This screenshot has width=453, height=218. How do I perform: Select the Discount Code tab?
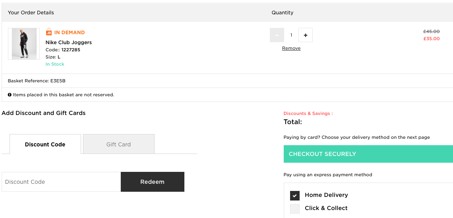[45, 144]
